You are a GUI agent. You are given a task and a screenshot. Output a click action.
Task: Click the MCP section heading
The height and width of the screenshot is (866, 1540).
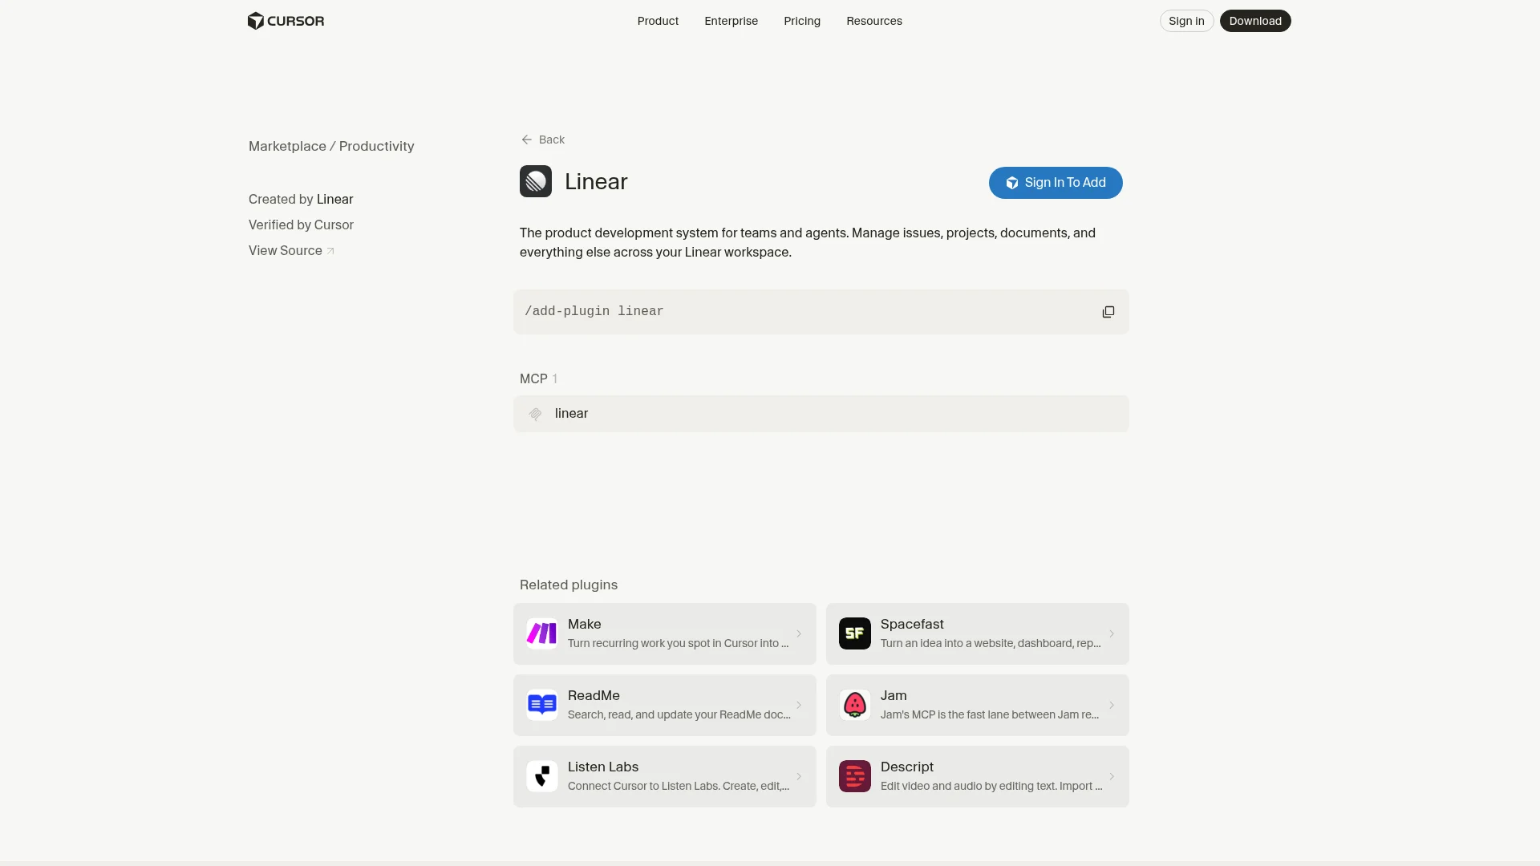click(x=533, y=378)
